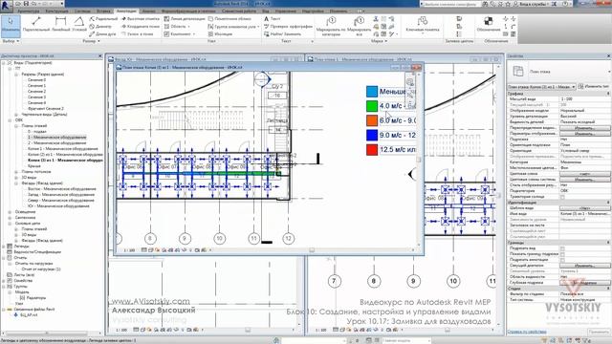Select Кровля in the project browser
This screenshot has height=344, width=612.
34,165
